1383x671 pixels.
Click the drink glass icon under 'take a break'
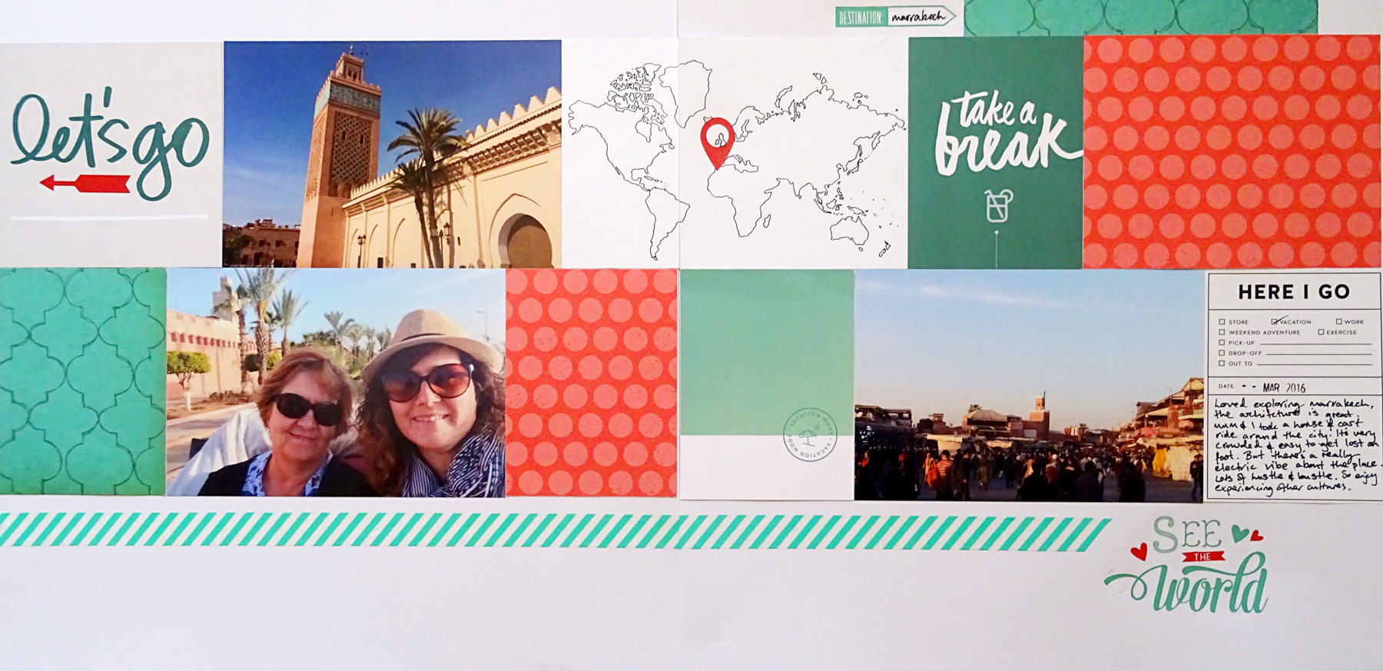[x=997, y=206]
